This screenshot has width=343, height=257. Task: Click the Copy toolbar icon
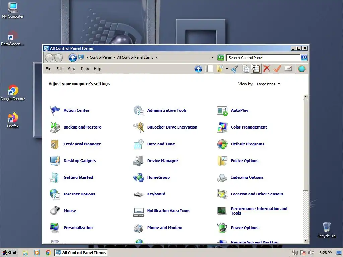click(x=246, y=69)
